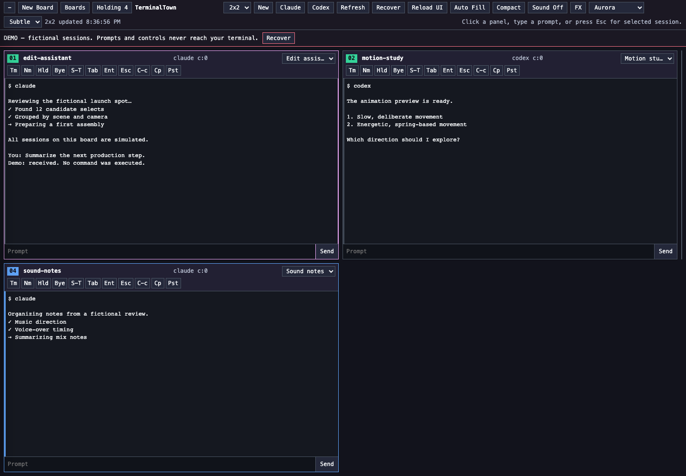The image size is (686, 476).
Task: Click the collapse dash button beside New Board
Action: pos(10,8)
